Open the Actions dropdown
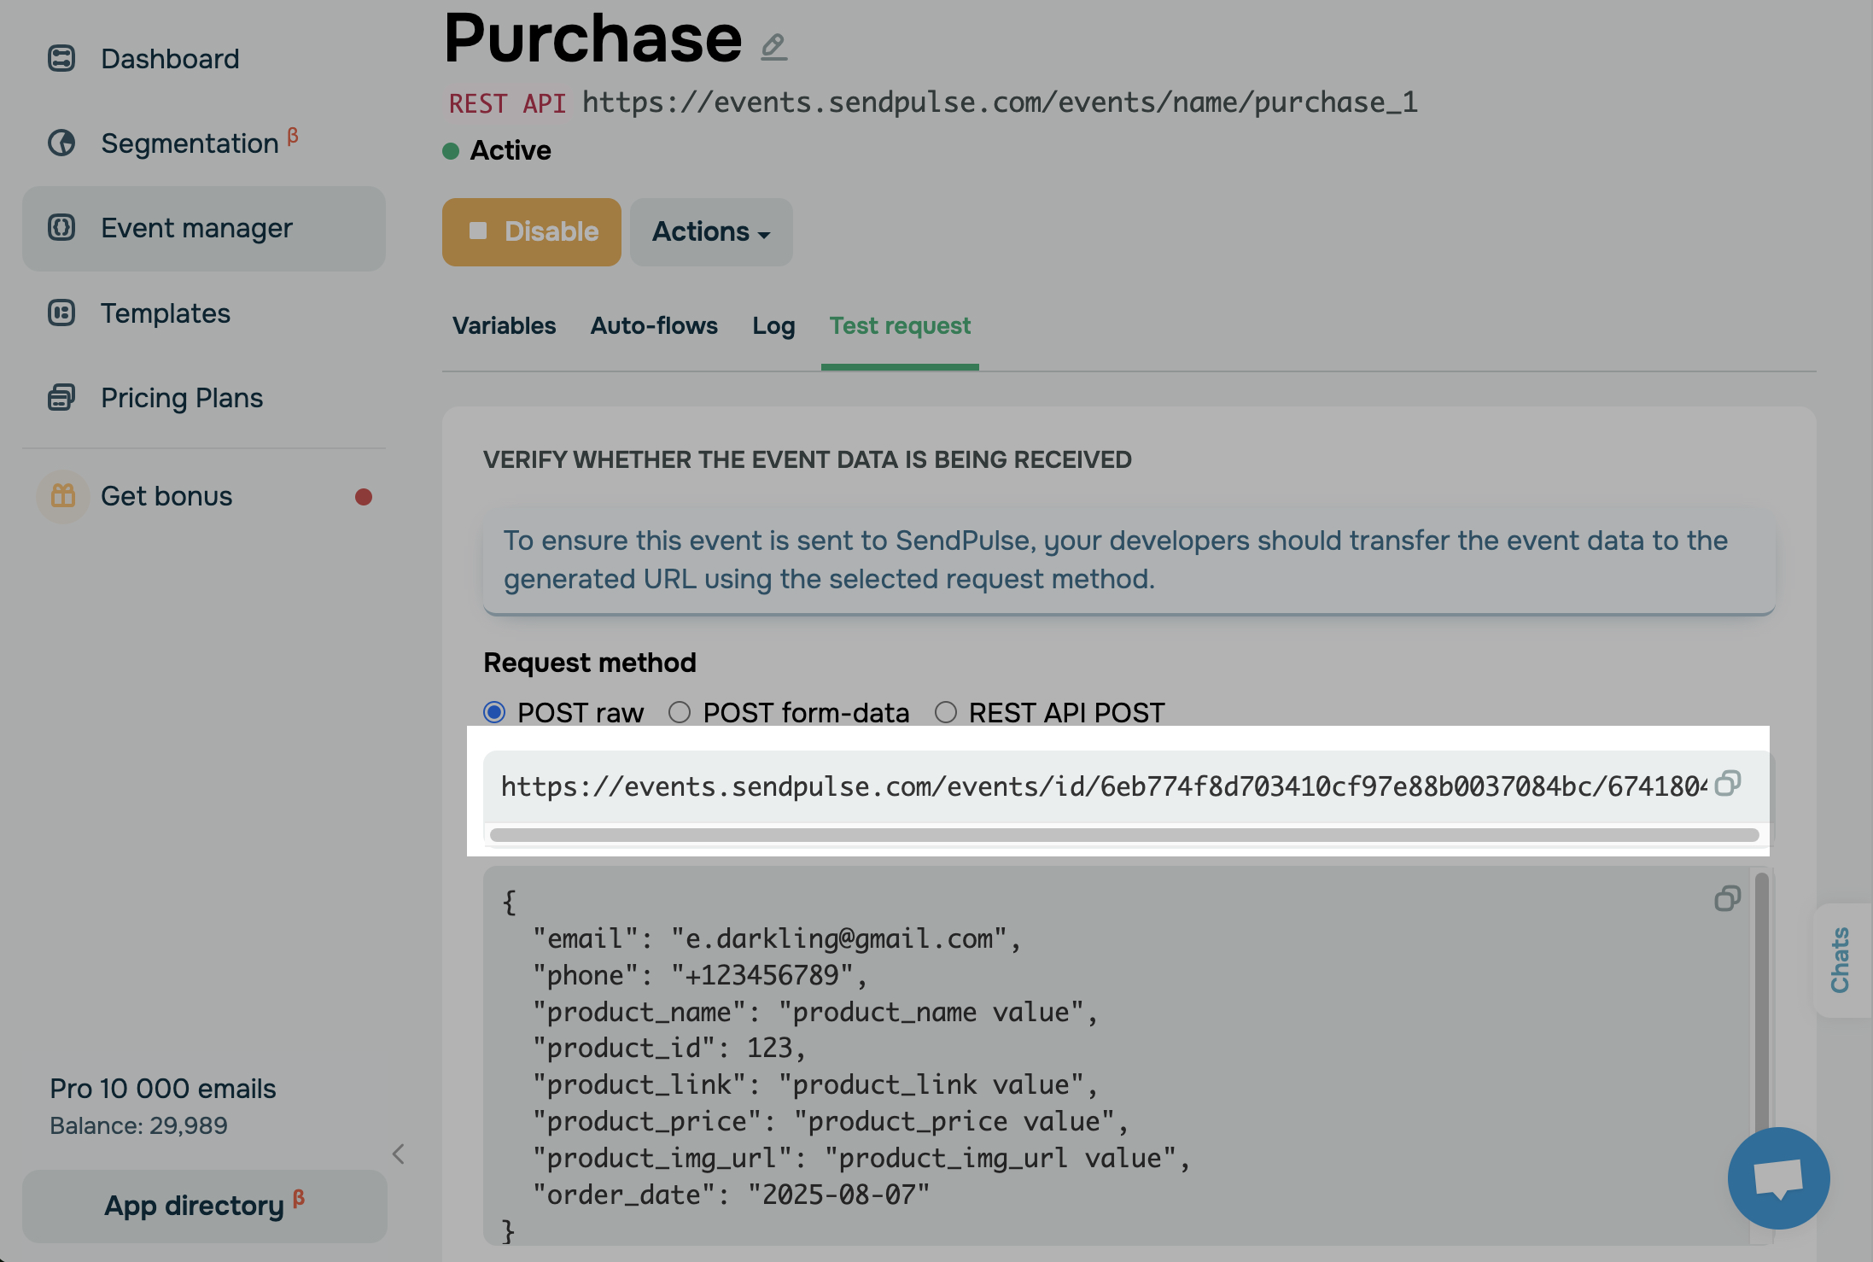Screen dimensions: 1873x1262 click(x=710, y=231)
